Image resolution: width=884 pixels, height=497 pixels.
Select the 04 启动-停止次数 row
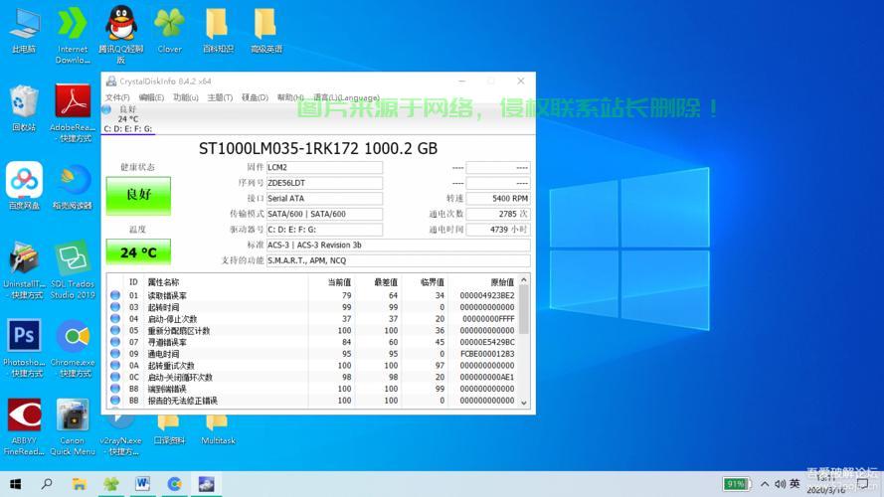click(312, 319)
